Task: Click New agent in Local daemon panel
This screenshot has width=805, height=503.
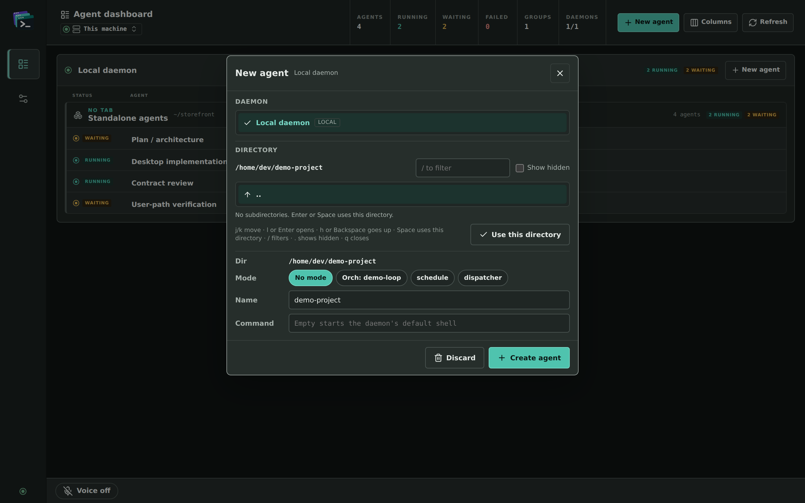Action: coord(755,70)
